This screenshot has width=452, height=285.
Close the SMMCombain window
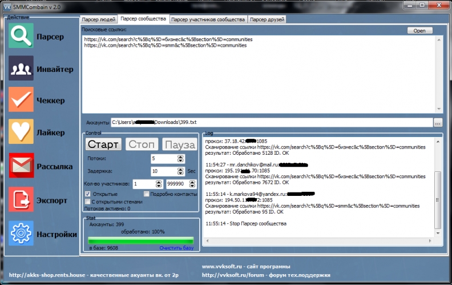click(x=439, y=5)
